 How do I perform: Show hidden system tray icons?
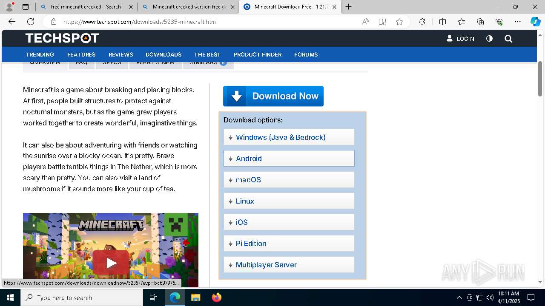[459, 297]
